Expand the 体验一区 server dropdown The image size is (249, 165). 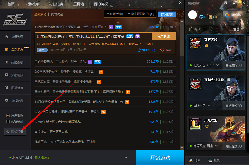click(209, 106)
